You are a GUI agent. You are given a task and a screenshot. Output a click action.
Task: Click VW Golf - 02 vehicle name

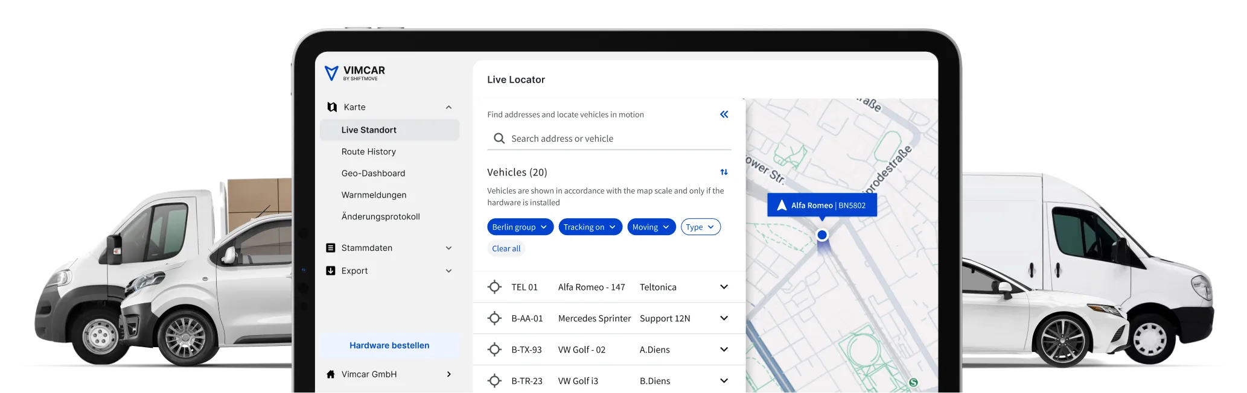pos(582,350)
